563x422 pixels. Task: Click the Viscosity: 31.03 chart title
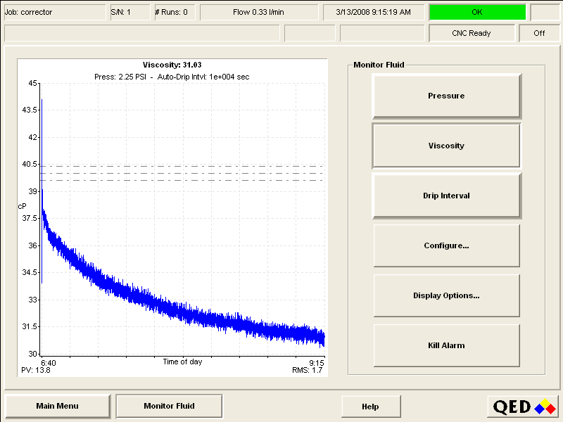click(x=172, y=65)
